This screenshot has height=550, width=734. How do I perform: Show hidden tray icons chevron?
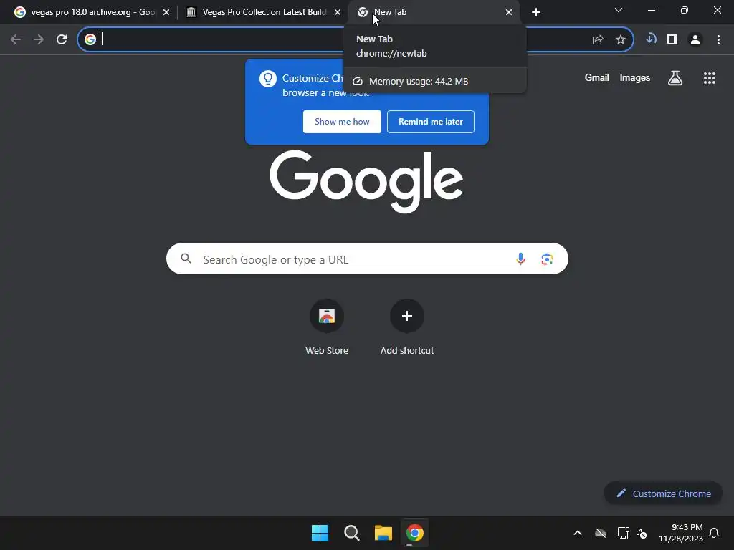click(x=578, y=533)
